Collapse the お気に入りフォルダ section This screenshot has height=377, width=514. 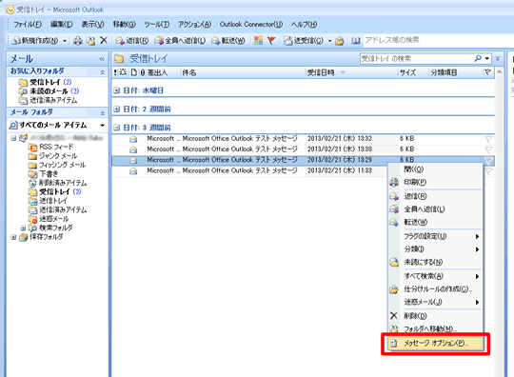tap(102, 72)
